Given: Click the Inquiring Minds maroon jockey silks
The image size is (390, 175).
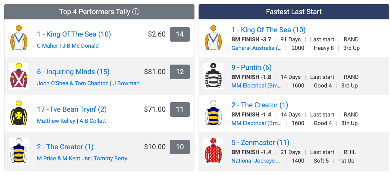Looking at the screenshot, I should [19, 76].
